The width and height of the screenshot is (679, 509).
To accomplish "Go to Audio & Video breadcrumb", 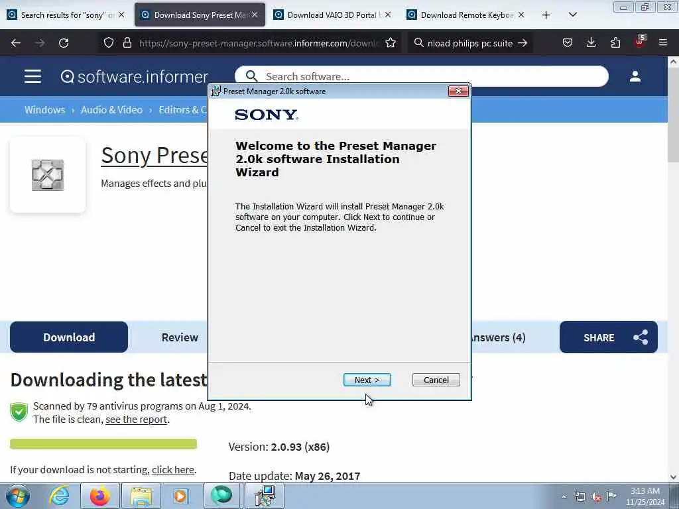I will 111,110.
